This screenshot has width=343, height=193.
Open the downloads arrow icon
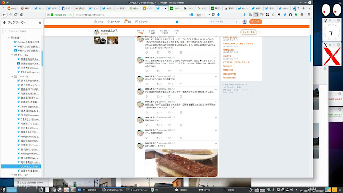245,14
